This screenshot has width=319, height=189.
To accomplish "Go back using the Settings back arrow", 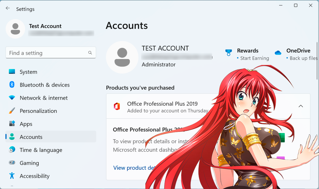I will pos(8,9).
